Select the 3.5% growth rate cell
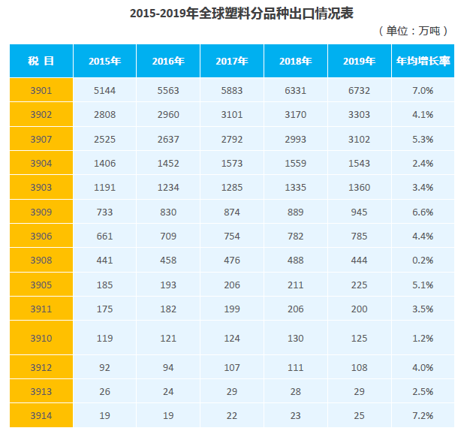467x440 pixels. coord(423,309)
